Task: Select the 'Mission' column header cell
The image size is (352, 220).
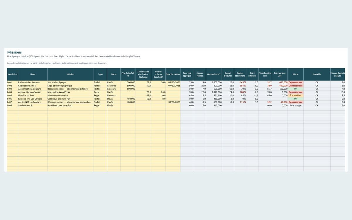Action: 70,75
